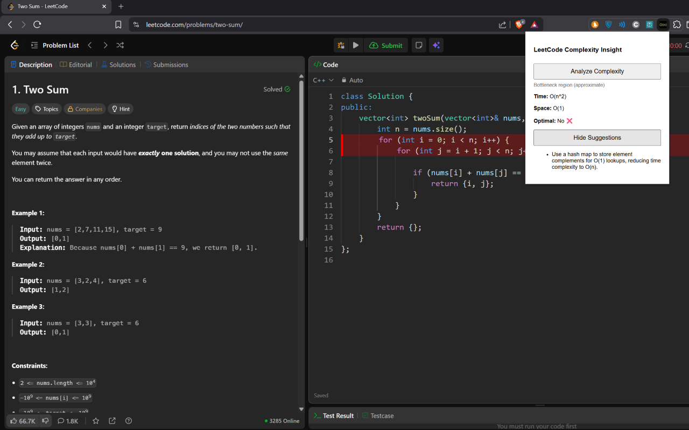Click the blue sound-wave extension icon
The height and width of the screenshot is (430, 689).
tap(622, 24)
